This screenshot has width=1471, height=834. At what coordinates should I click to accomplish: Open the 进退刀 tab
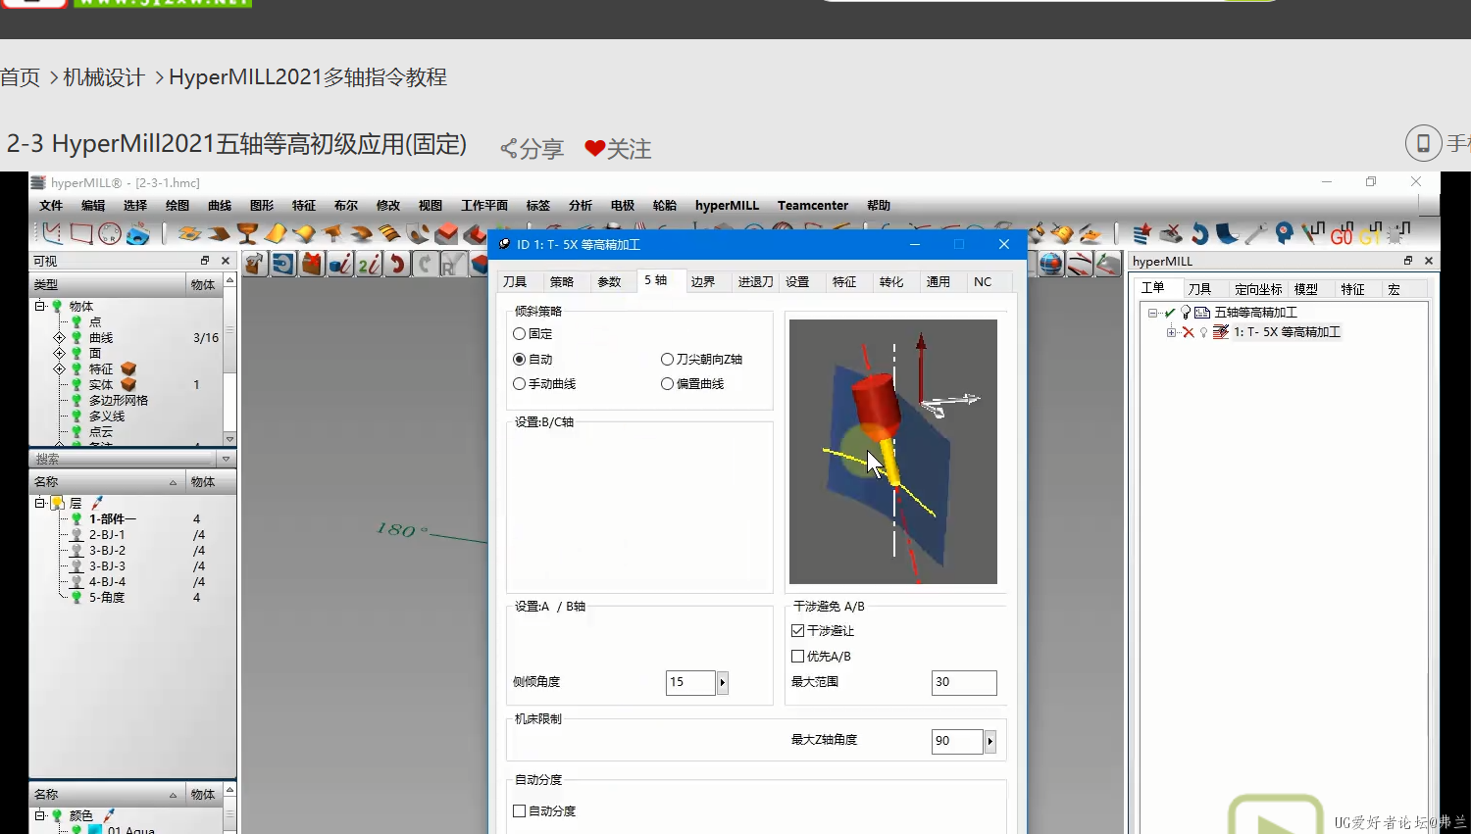tap(755, 282)
